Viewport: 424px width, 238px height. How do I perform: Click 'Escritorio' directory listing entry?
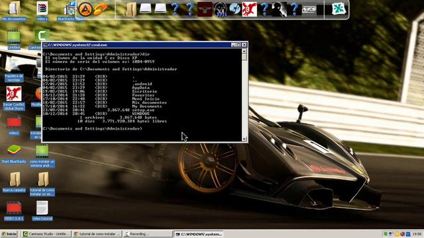click(144, 91)
